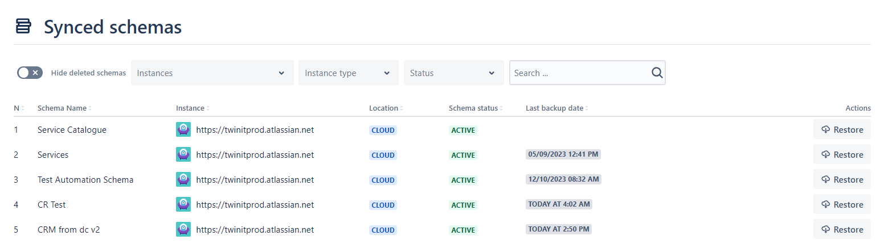Sort by Instance column header

[x=193, y=108]
